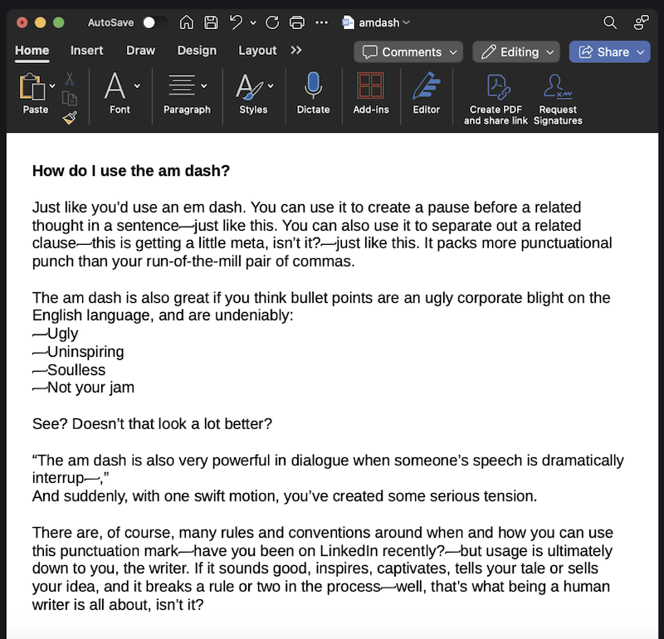Switch to the Insert tab

point(86,51)
